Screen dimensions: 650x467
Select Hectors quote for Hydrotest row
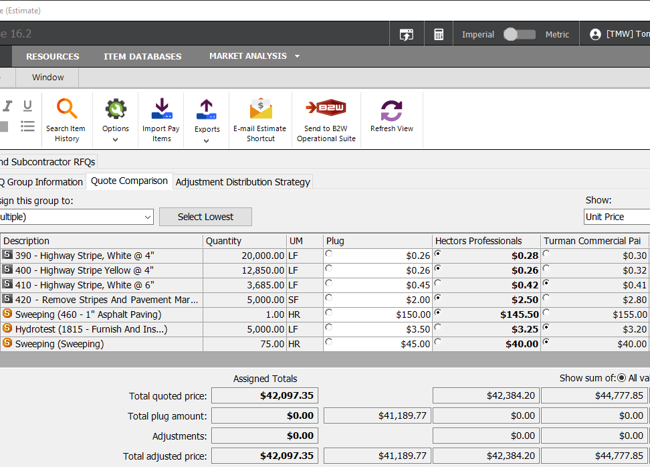438,327
